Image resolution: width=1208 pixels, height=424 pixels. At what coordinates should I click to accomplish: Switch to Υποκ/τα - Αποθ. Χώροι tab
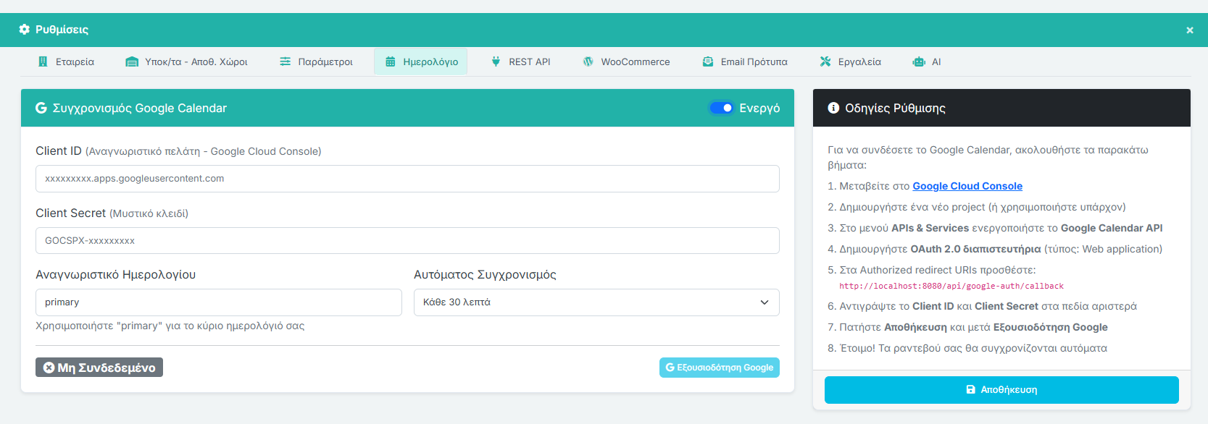187,62
